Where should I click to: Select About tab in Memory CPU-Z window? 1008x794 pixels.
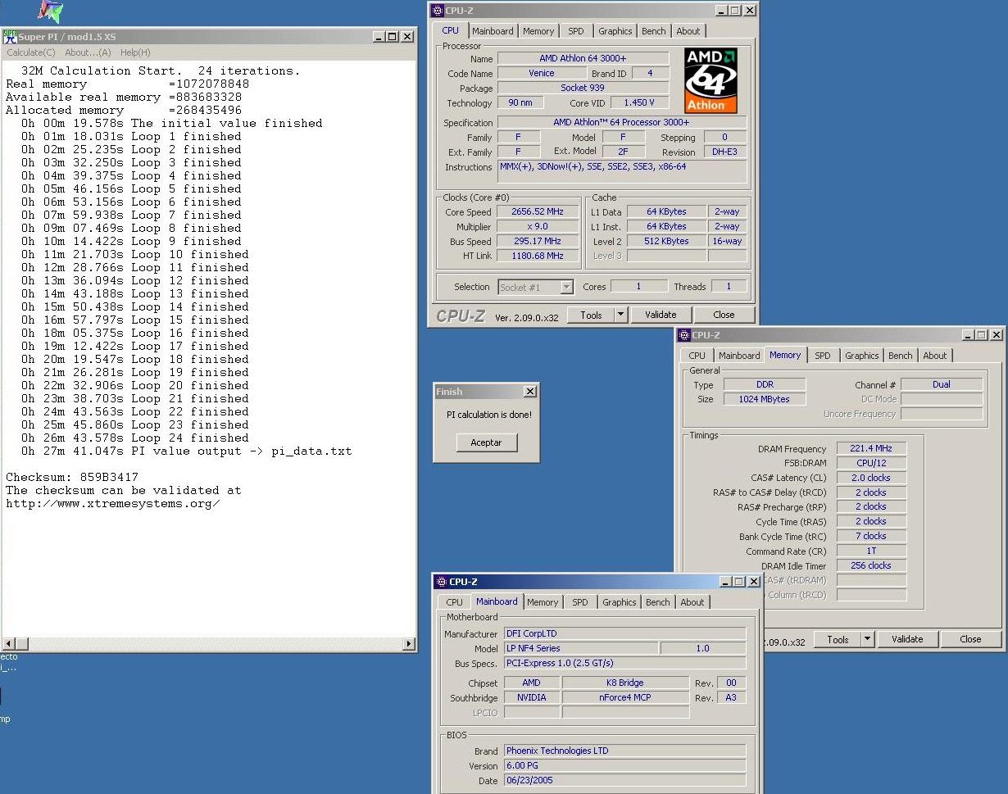pos(935,356)
